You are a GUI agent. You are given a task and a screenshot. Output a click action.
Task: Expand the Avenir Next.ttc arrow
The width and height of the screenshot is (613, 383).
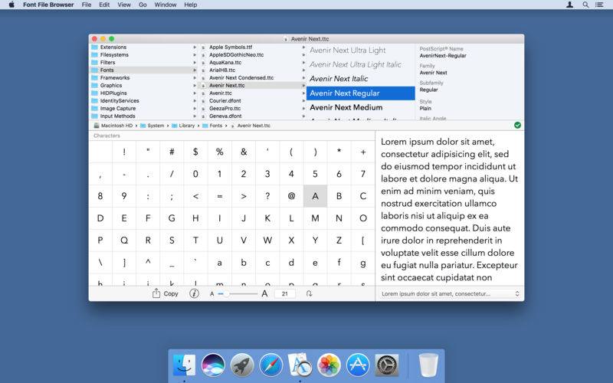[303, 85]
